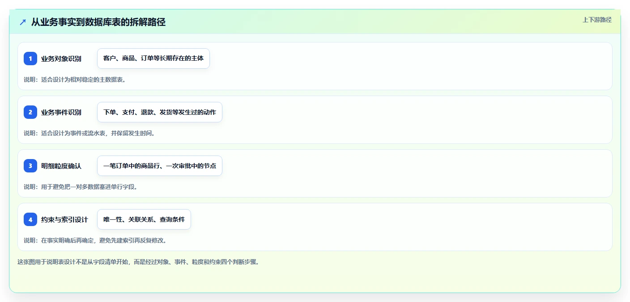Select the 唯一性、关联关系、查询条件 chip
630x302 pixels.
click(144, 219)
